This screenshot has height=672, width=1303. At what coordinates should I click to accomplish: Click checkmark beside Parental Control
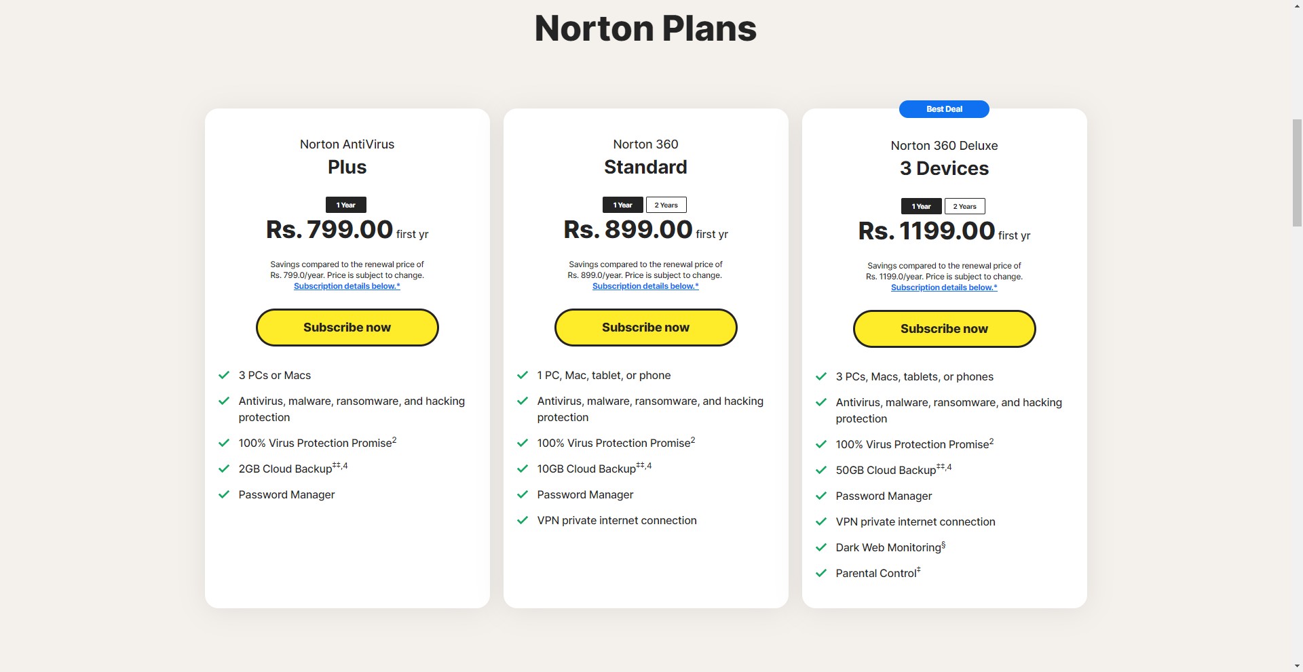point(821,573)
